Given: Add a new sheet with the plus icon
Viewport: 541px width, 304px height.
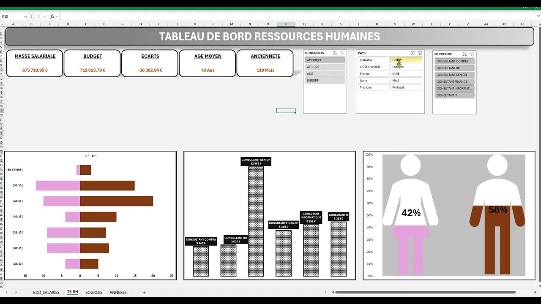Looking at the screenshot, I should 144,292.
